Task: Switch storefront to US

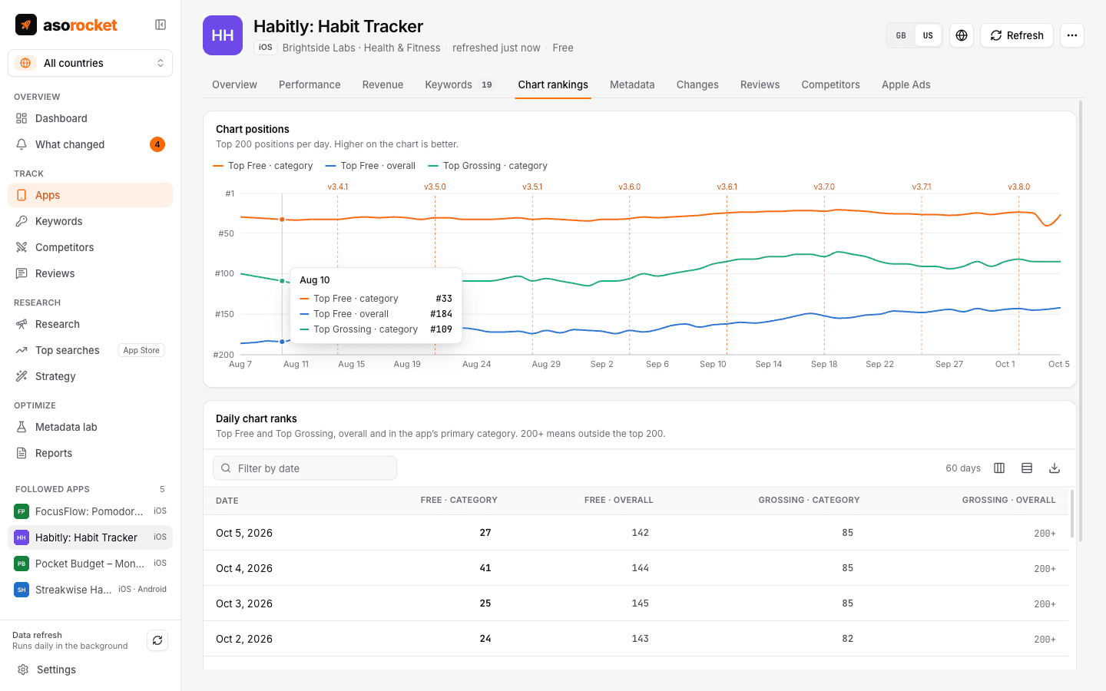Action: pos(928,35)
